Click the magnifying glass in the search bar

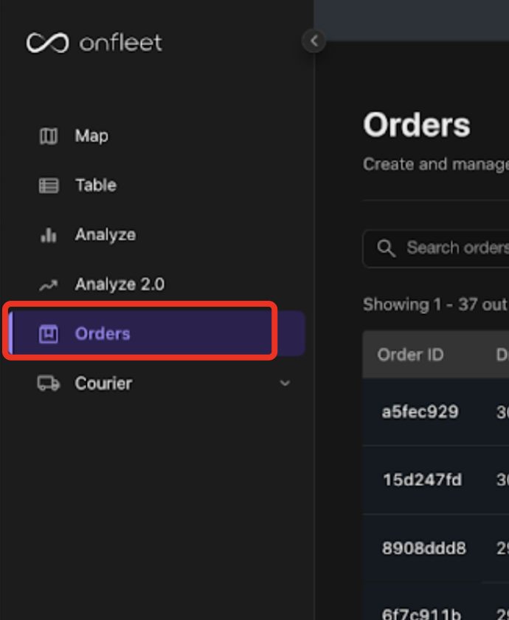click(x=387, y=248)
